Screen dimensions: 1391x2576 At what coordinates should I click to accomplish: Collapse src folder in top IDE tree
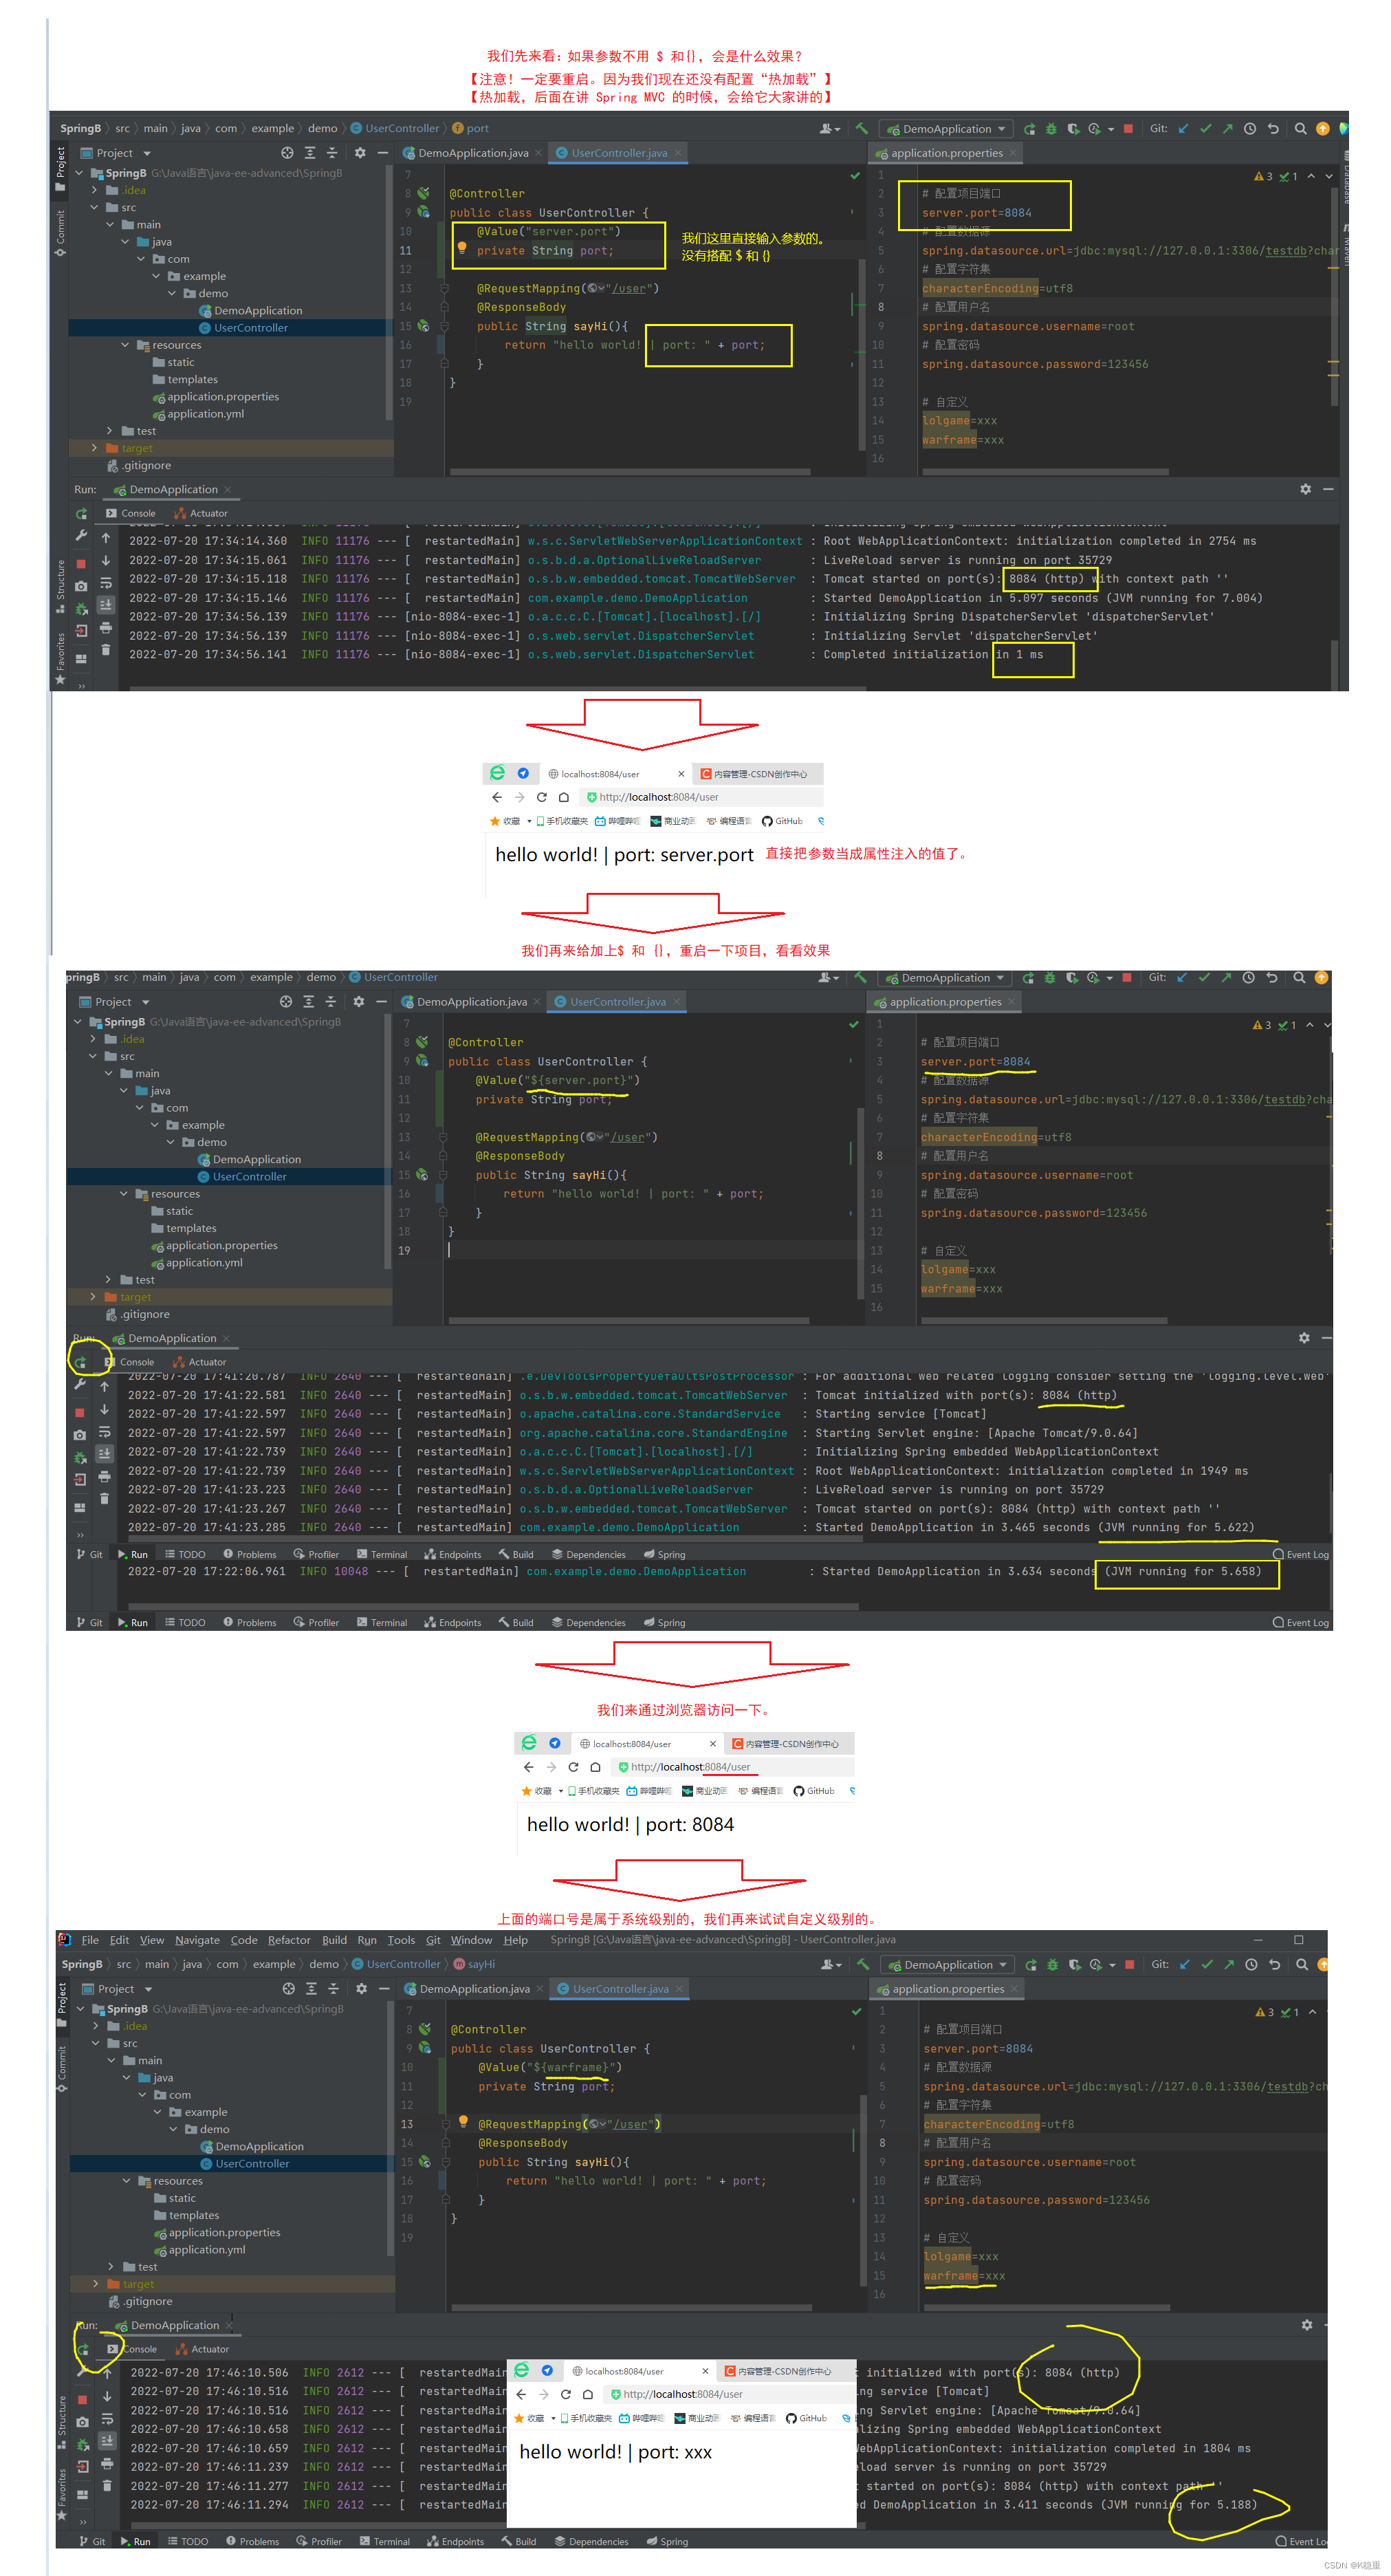pos(95,207)
